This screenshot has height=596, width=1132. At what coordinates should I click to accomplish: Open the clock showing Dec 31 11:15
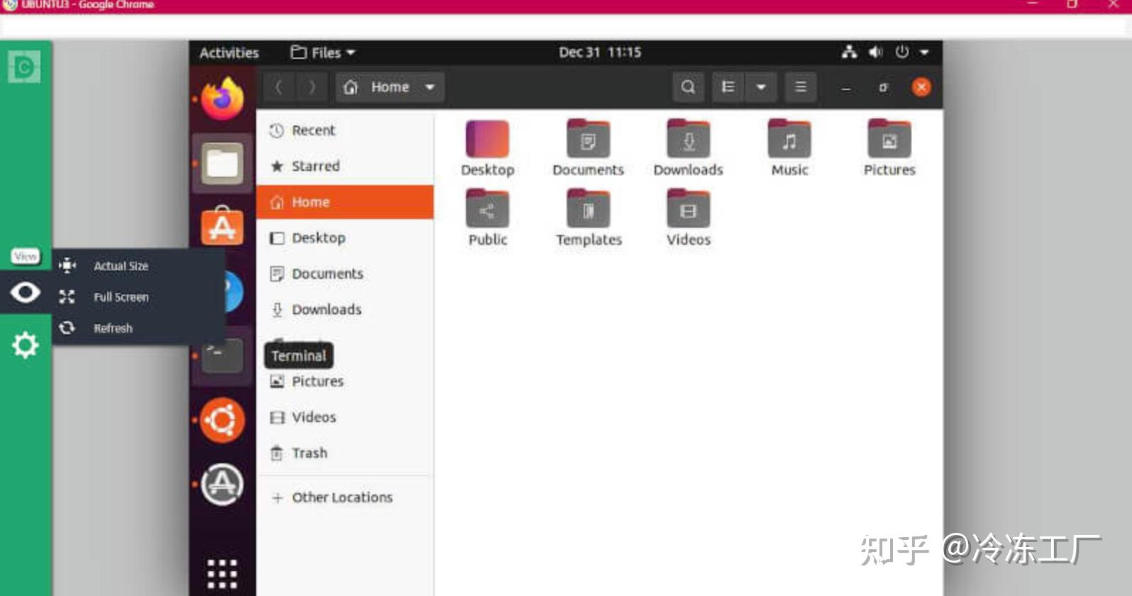click(x=600, y=53)
